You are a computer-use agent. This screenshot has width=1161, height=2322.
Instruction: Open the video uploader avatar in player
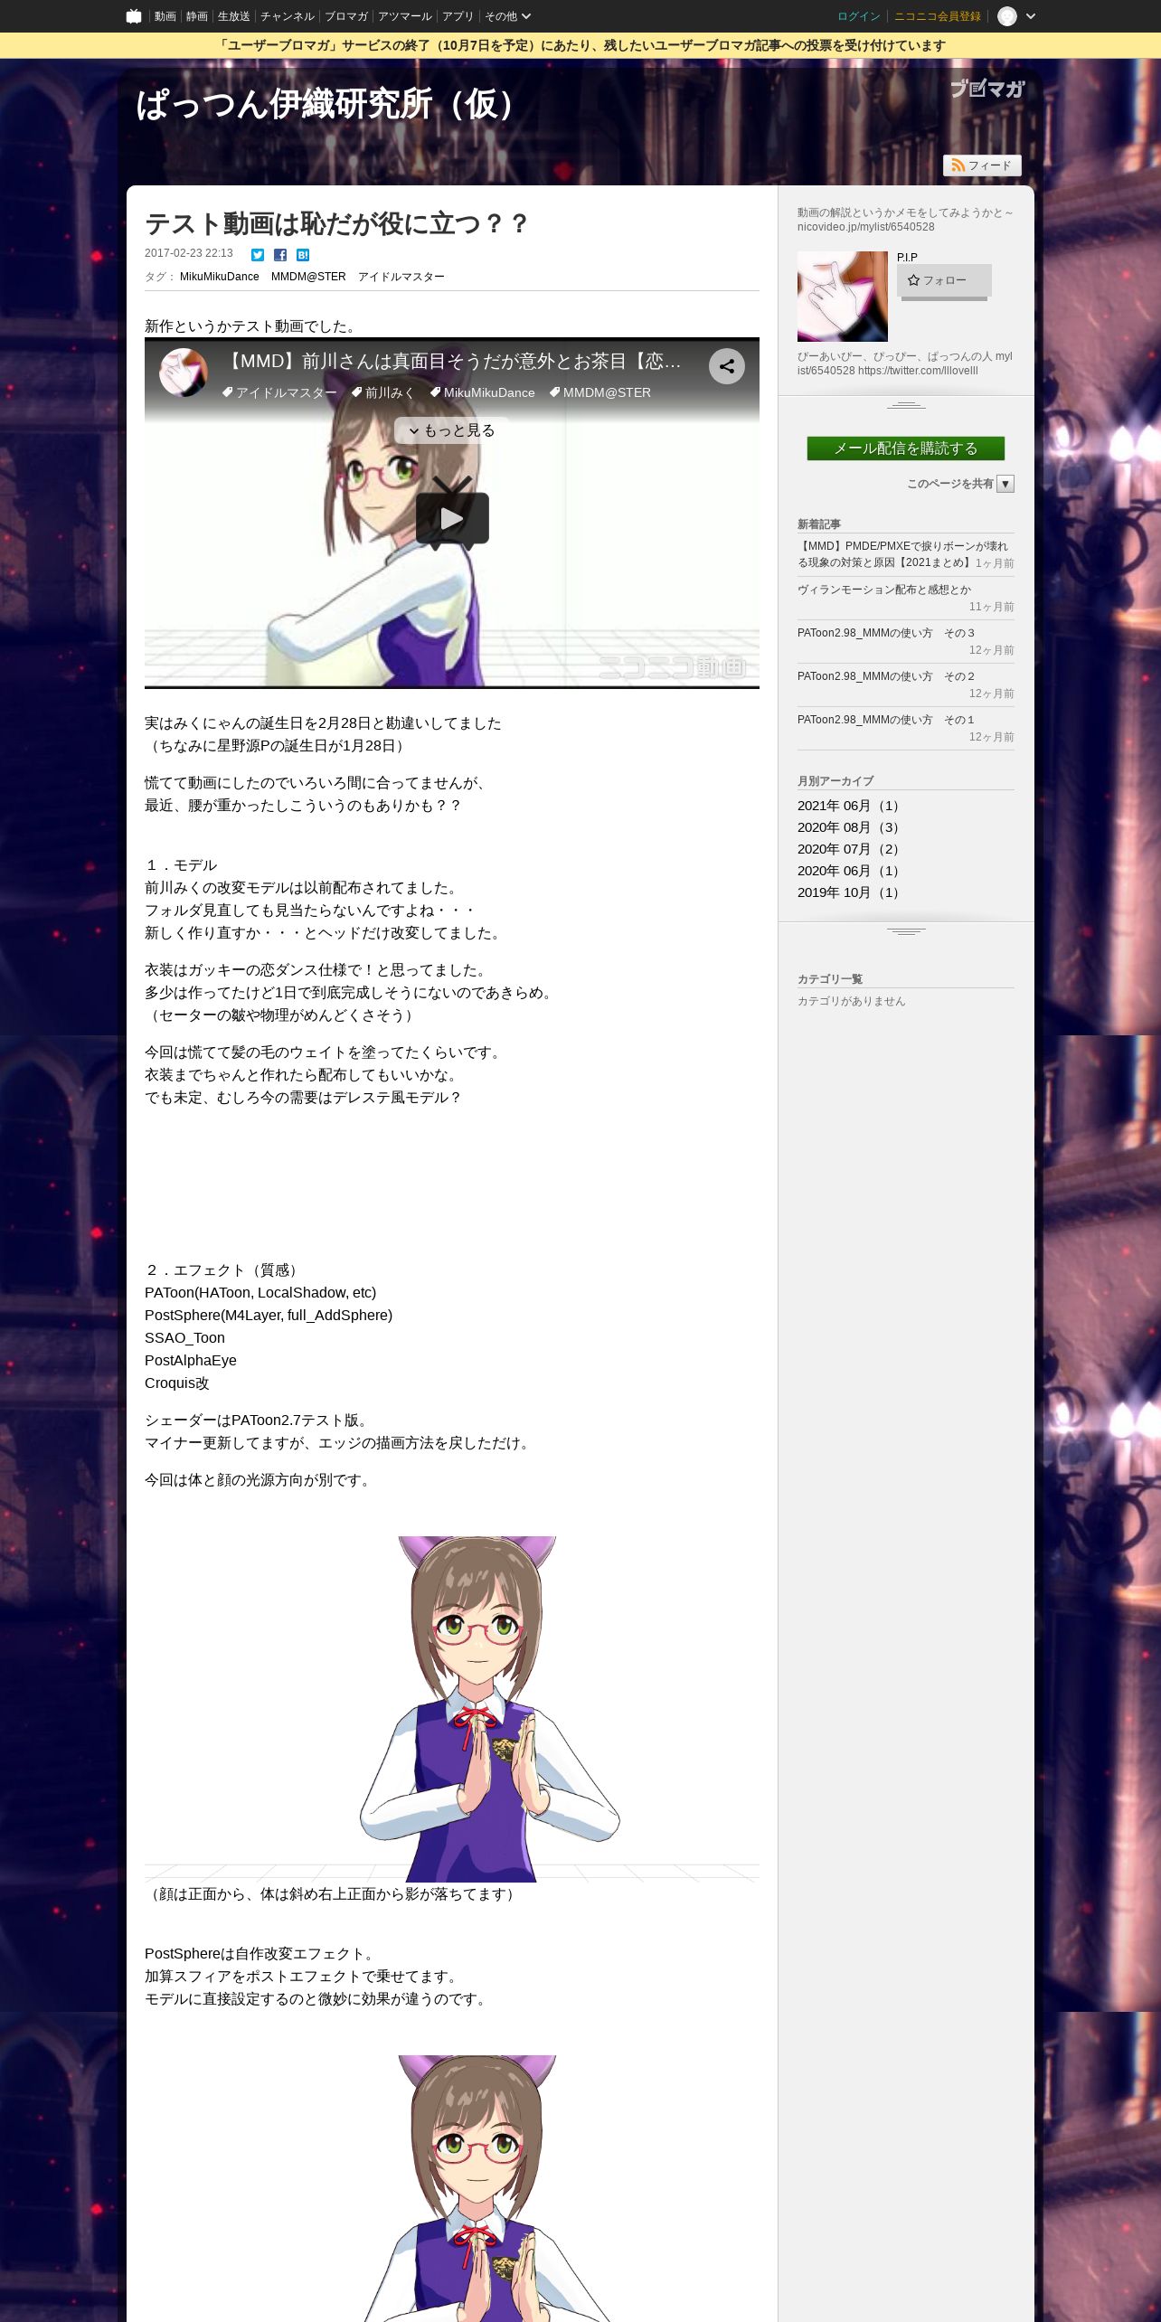click(x=184, y=373)
